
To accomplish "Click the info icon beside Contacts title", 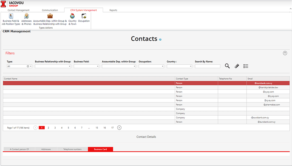I will 160,40.
